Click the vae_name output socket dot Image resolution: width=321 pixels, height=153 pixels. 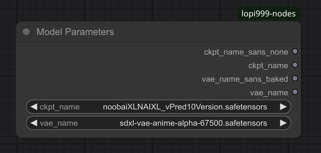tap(295, 92)
